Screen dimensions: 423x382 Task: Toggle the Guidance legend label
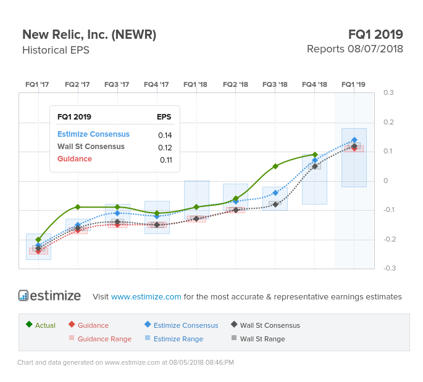[93, 325]
